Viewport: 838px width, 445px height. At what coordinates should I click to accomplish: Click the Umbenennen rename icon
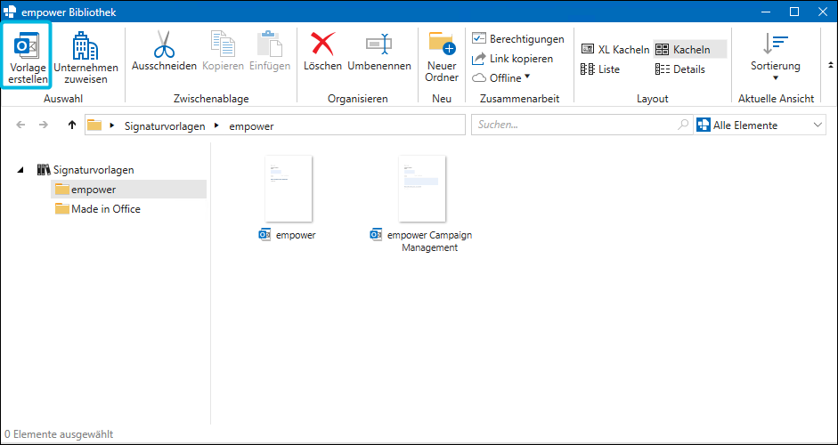(x=378, y=44)
